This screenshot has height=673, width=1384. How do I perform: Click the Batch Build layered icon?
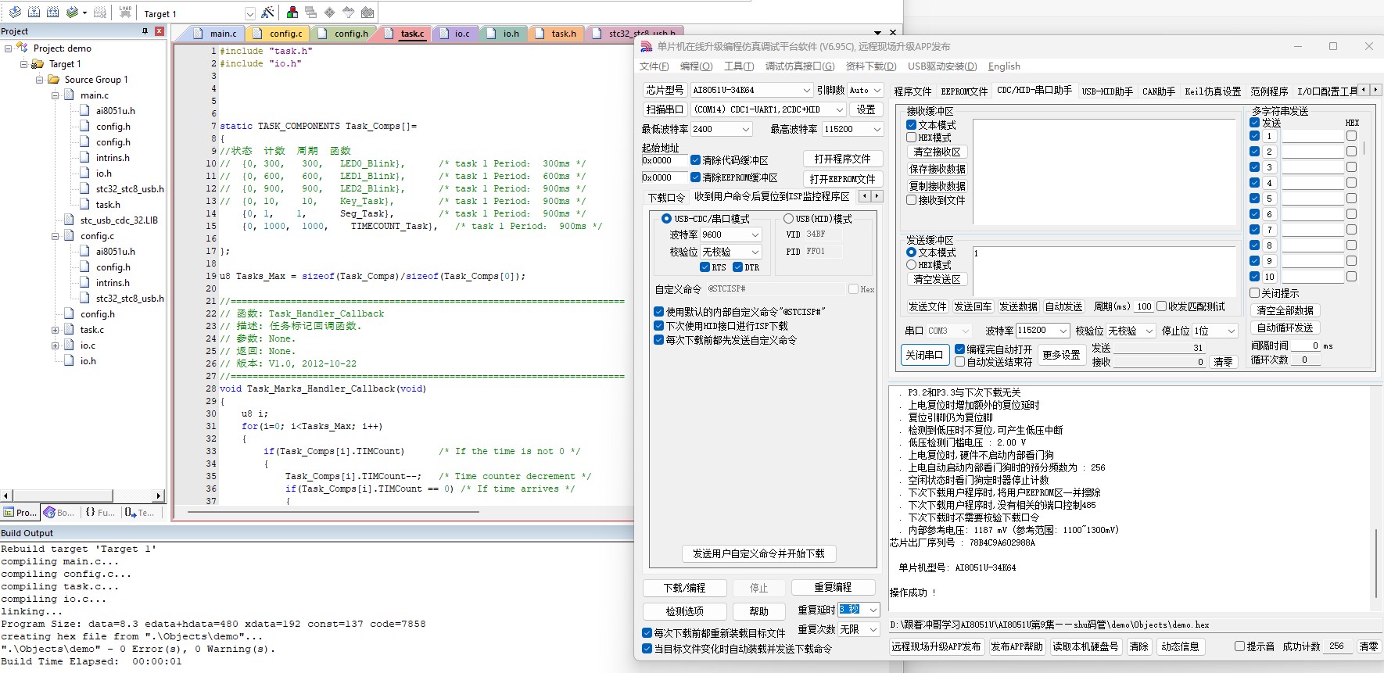click(73, 13)
